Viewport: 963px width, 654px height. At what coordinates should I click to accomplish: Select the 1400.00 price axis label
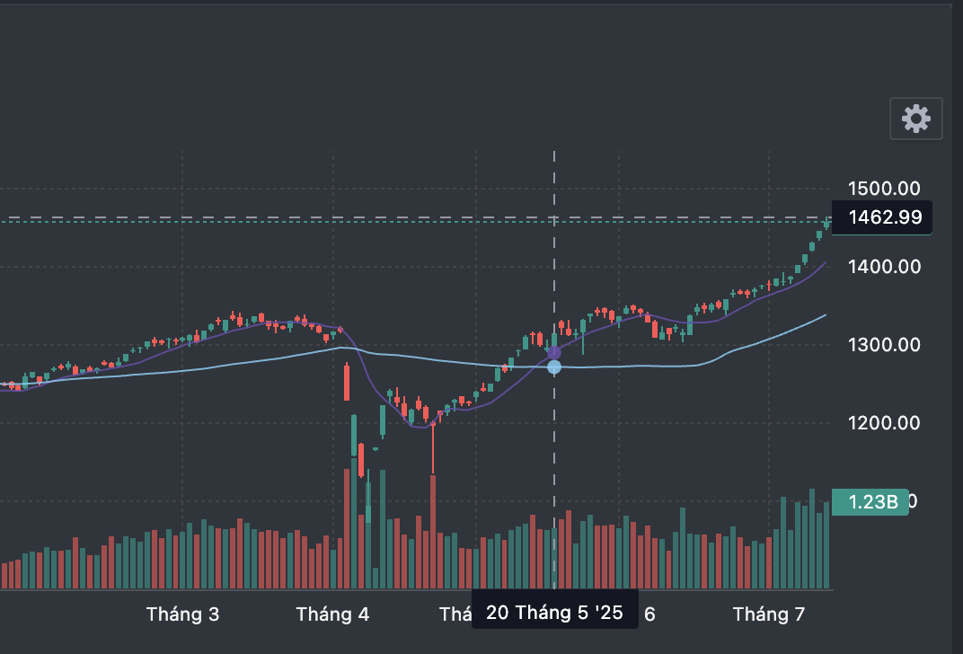pos(885,267)
